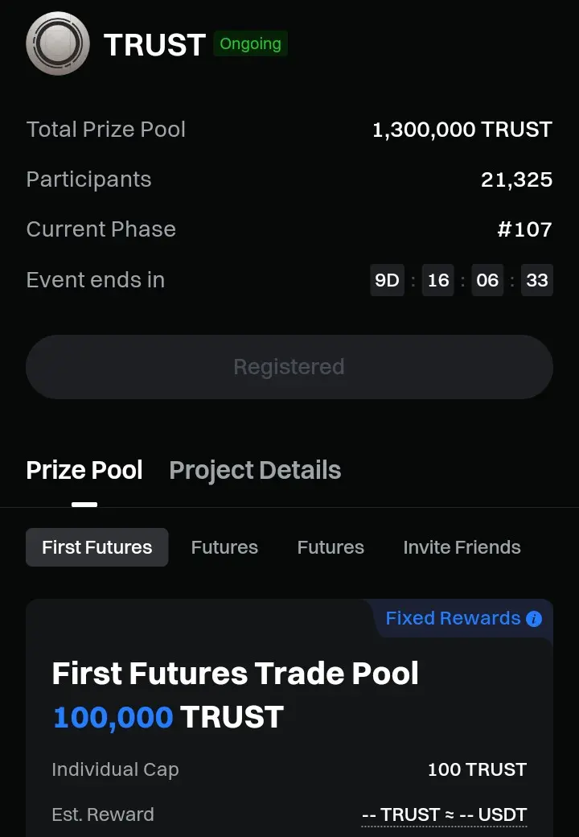
Task: Select the Futures tab beside First Futures
Action: click(x=224, y=547)
